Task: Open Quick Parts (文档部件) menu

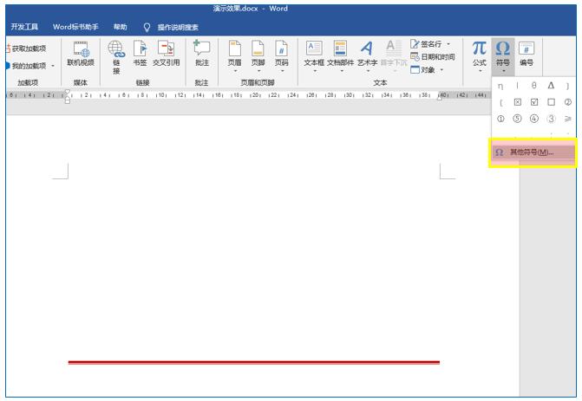Action: (x=340, y=56)
